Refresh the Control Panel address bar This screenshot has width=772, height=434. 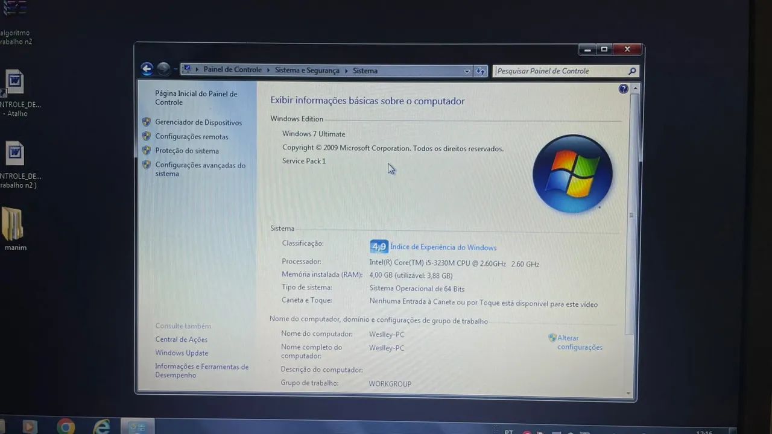(x=481, y=71)
